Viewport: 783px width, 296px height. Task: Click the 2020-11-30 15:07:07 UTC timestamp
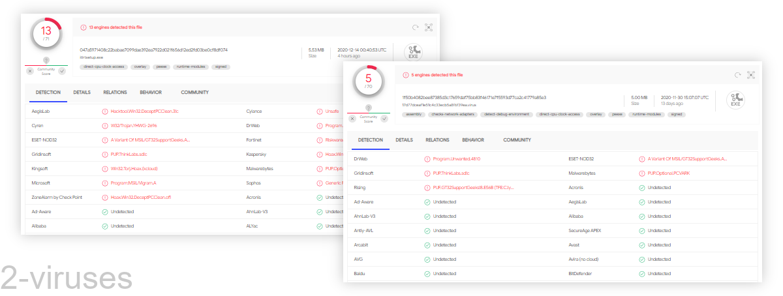[684, 97]
